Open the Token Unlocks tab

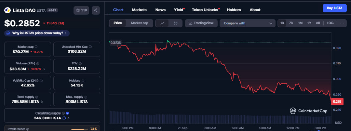click(x=205, y=10)
